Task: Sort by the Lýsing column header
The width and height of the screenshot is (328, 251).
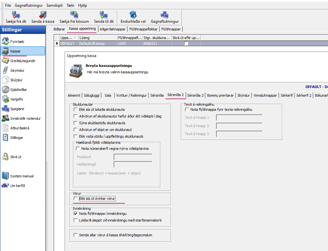Action: pos(97,38)
